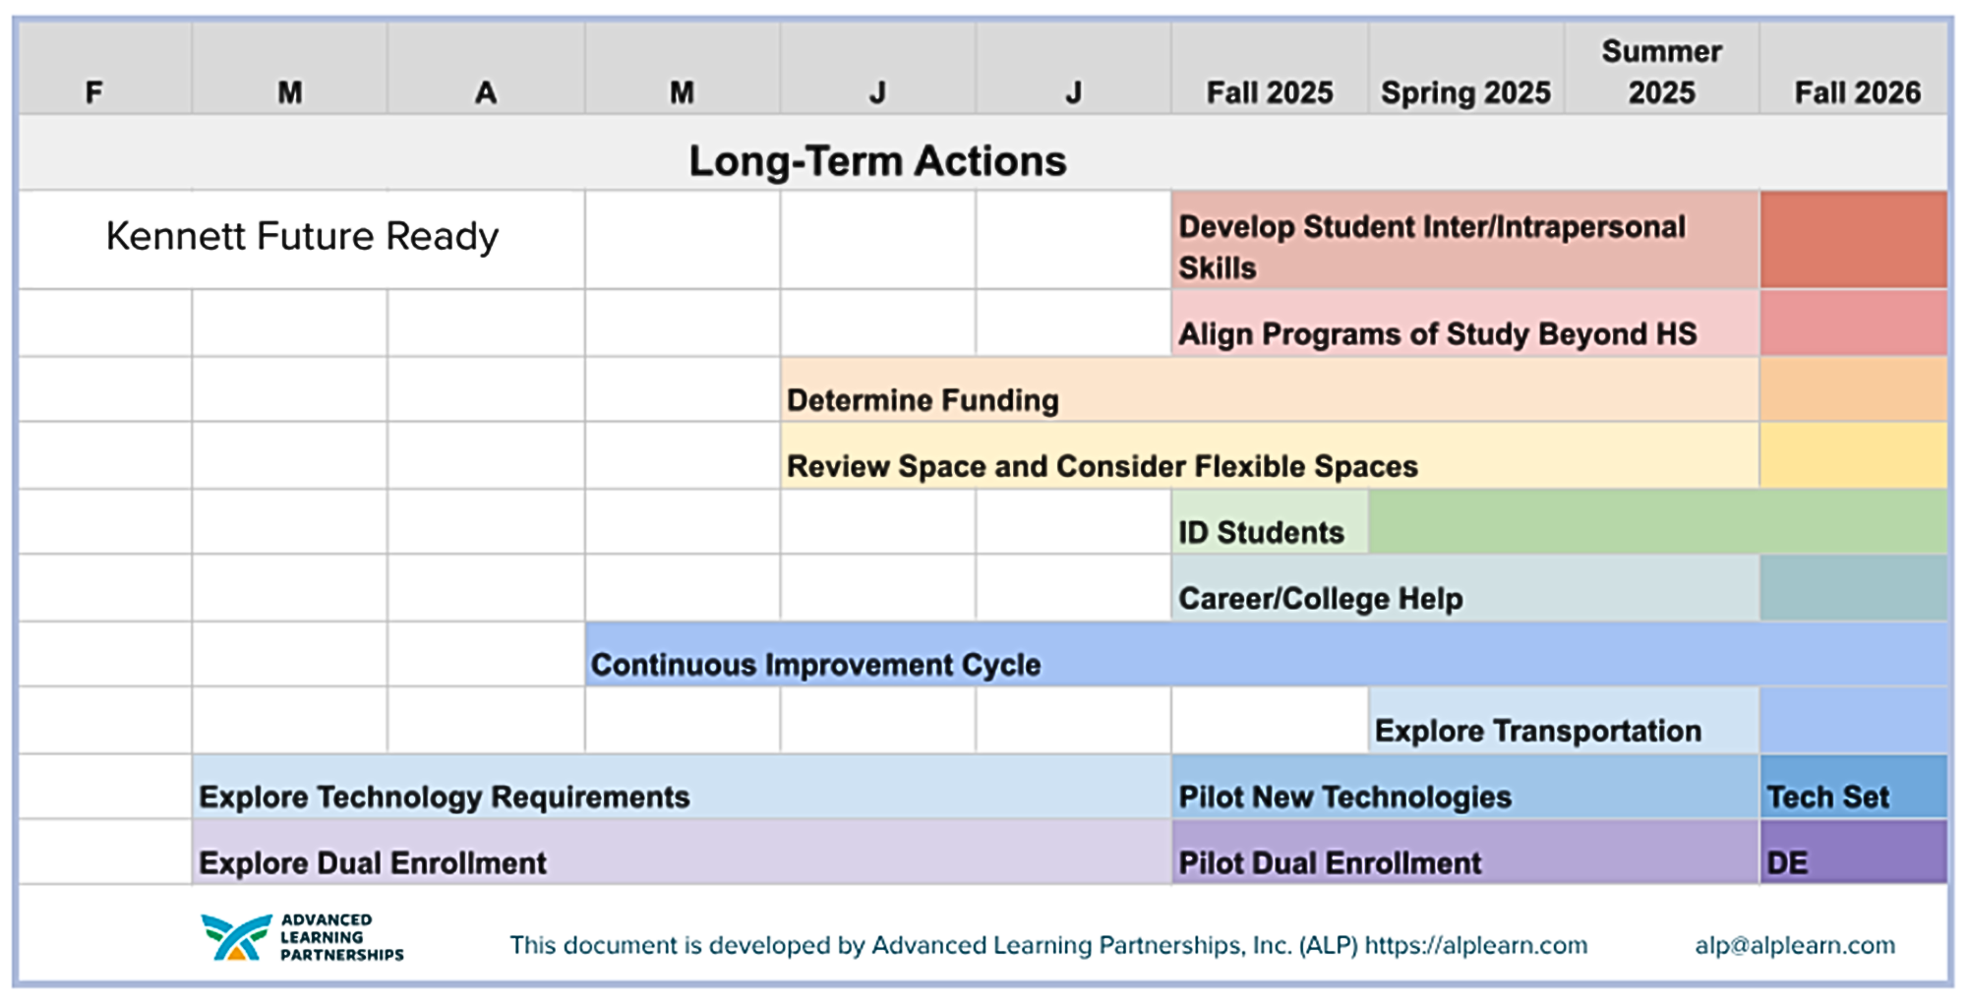
Task: Select the Explore Transportation cell
Action: pyautogui.click(x=1537, y=730)
